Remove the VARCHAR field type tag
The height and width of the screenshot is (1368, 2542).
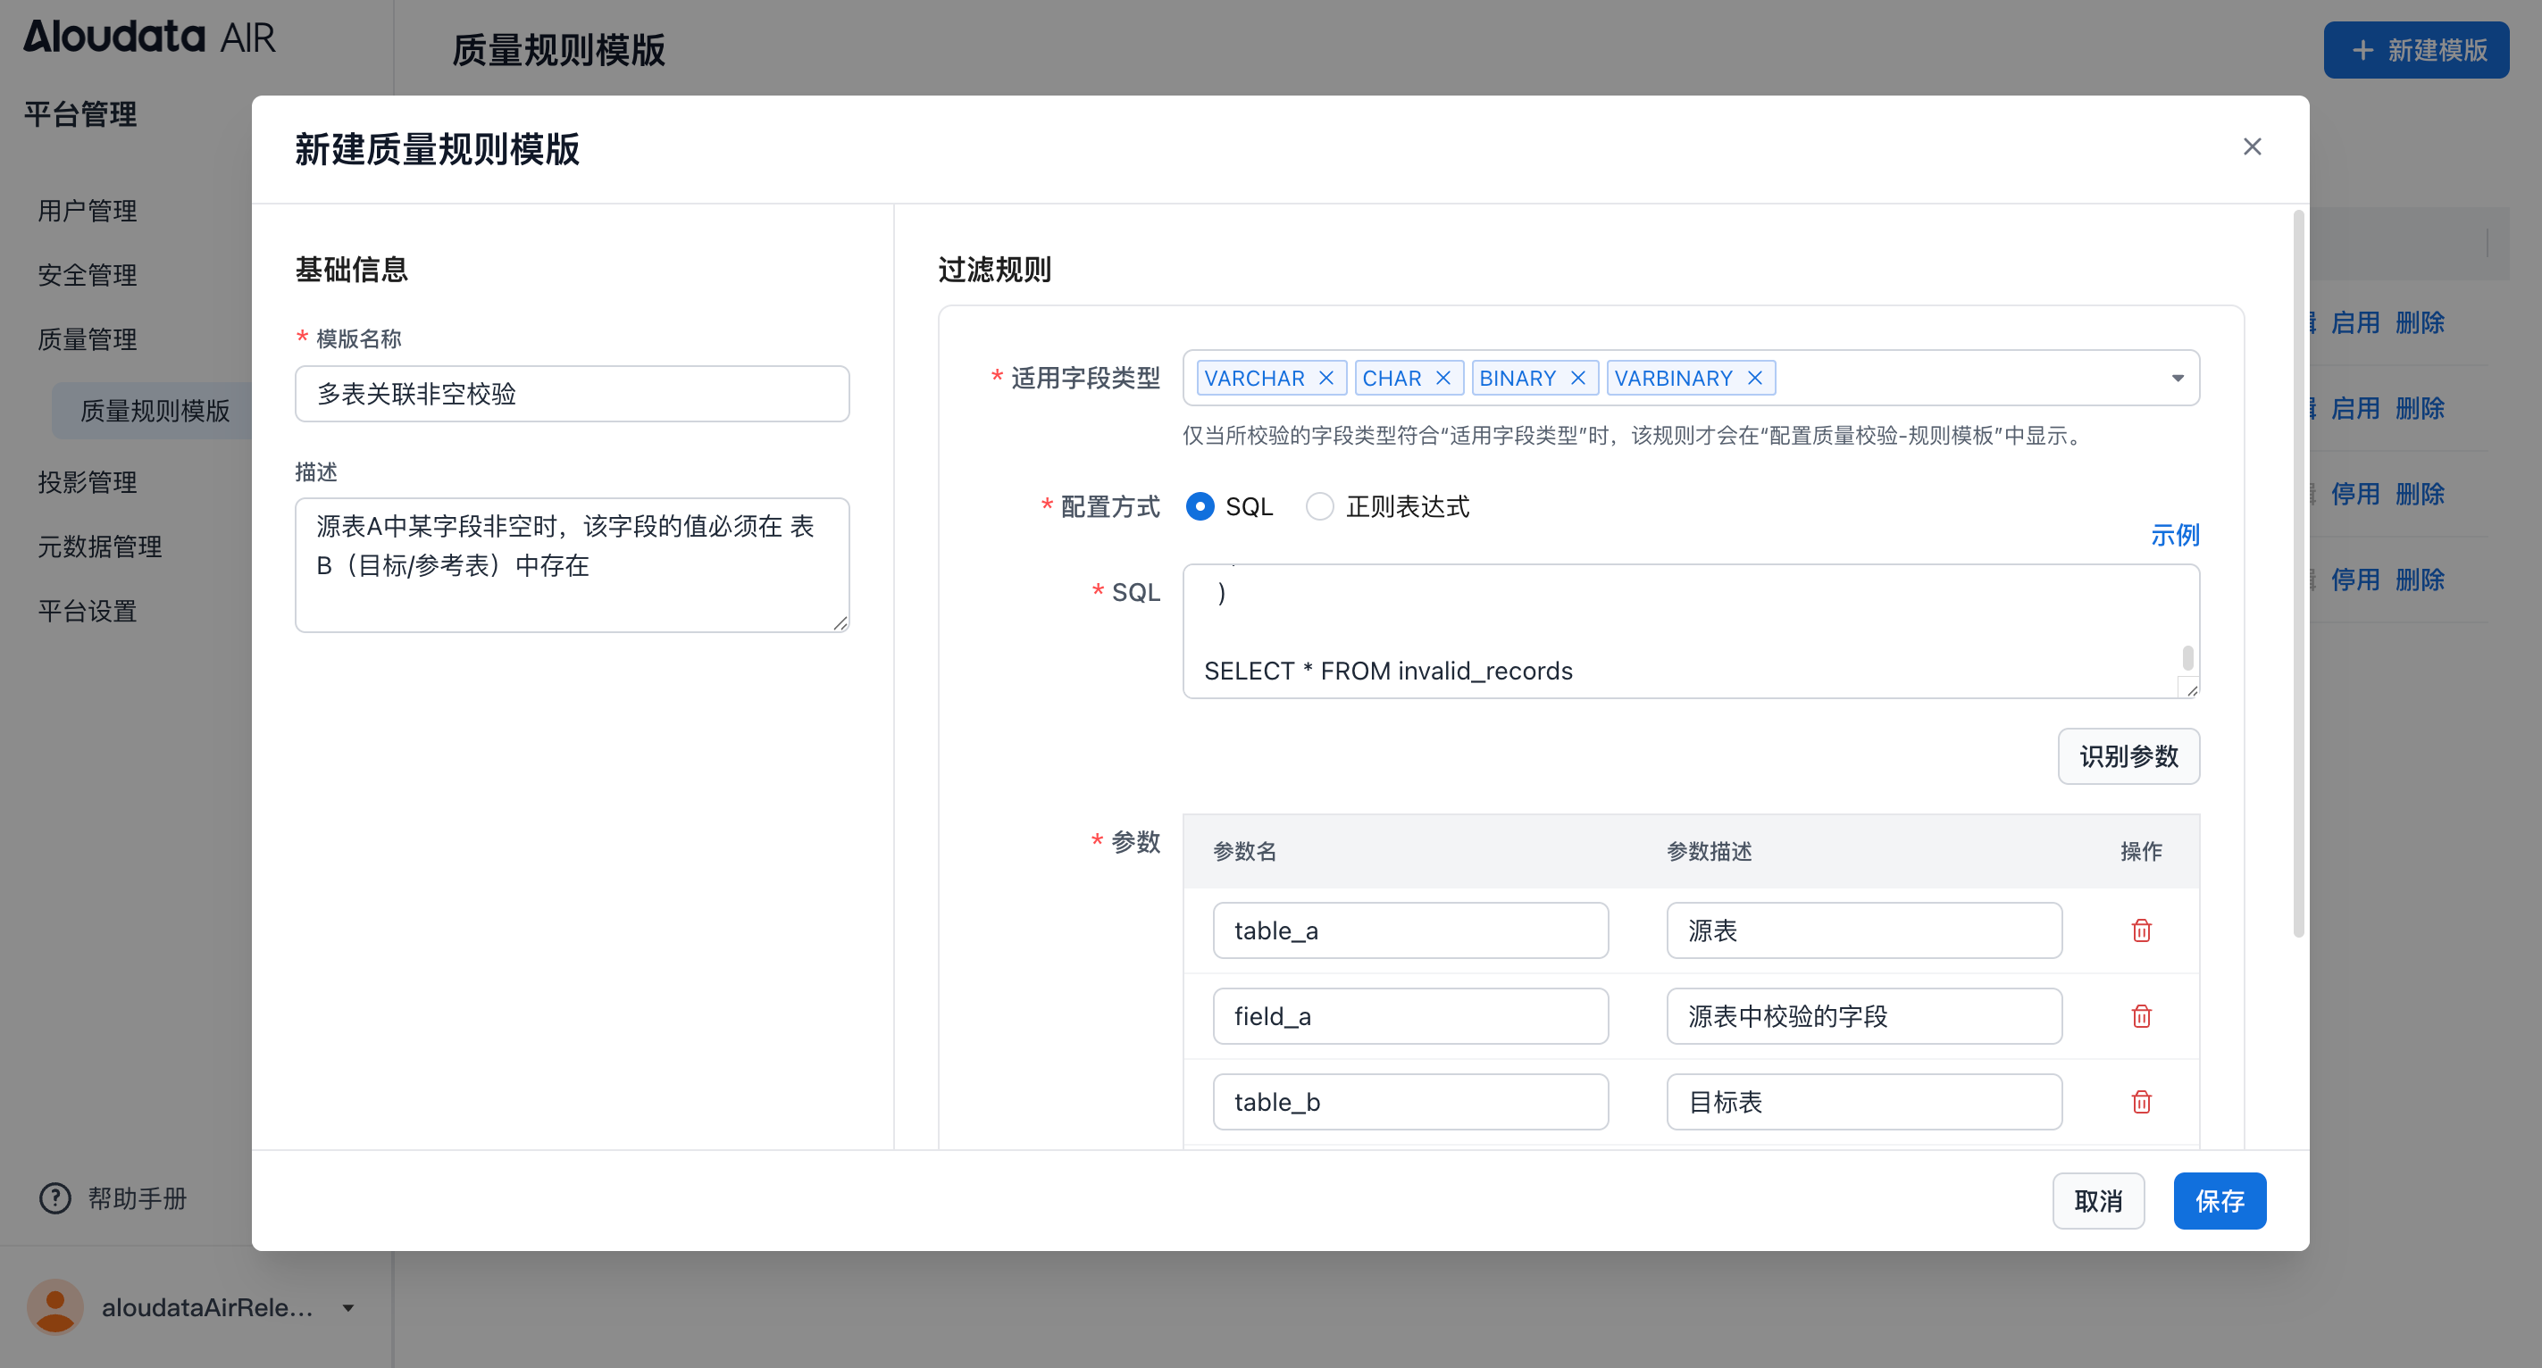tap(1326, 378)
